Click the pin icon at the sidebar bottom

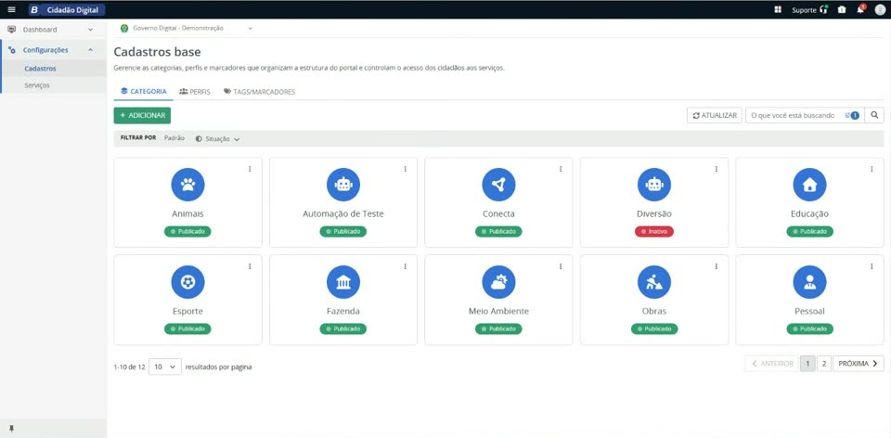pos(11,429)
